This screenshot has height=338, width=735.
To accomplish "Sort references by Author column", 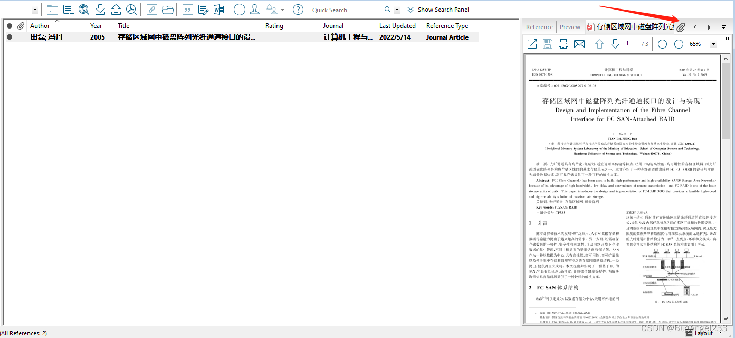I will [x=56, y=26].
